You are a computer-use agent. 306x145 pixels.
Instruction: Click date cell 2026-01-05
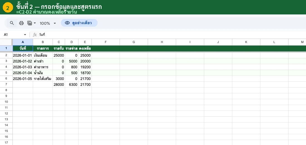pos(23,79)
